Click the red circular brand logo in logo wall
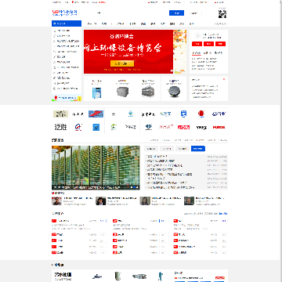The image size is (282, 282). click(201, 114)
